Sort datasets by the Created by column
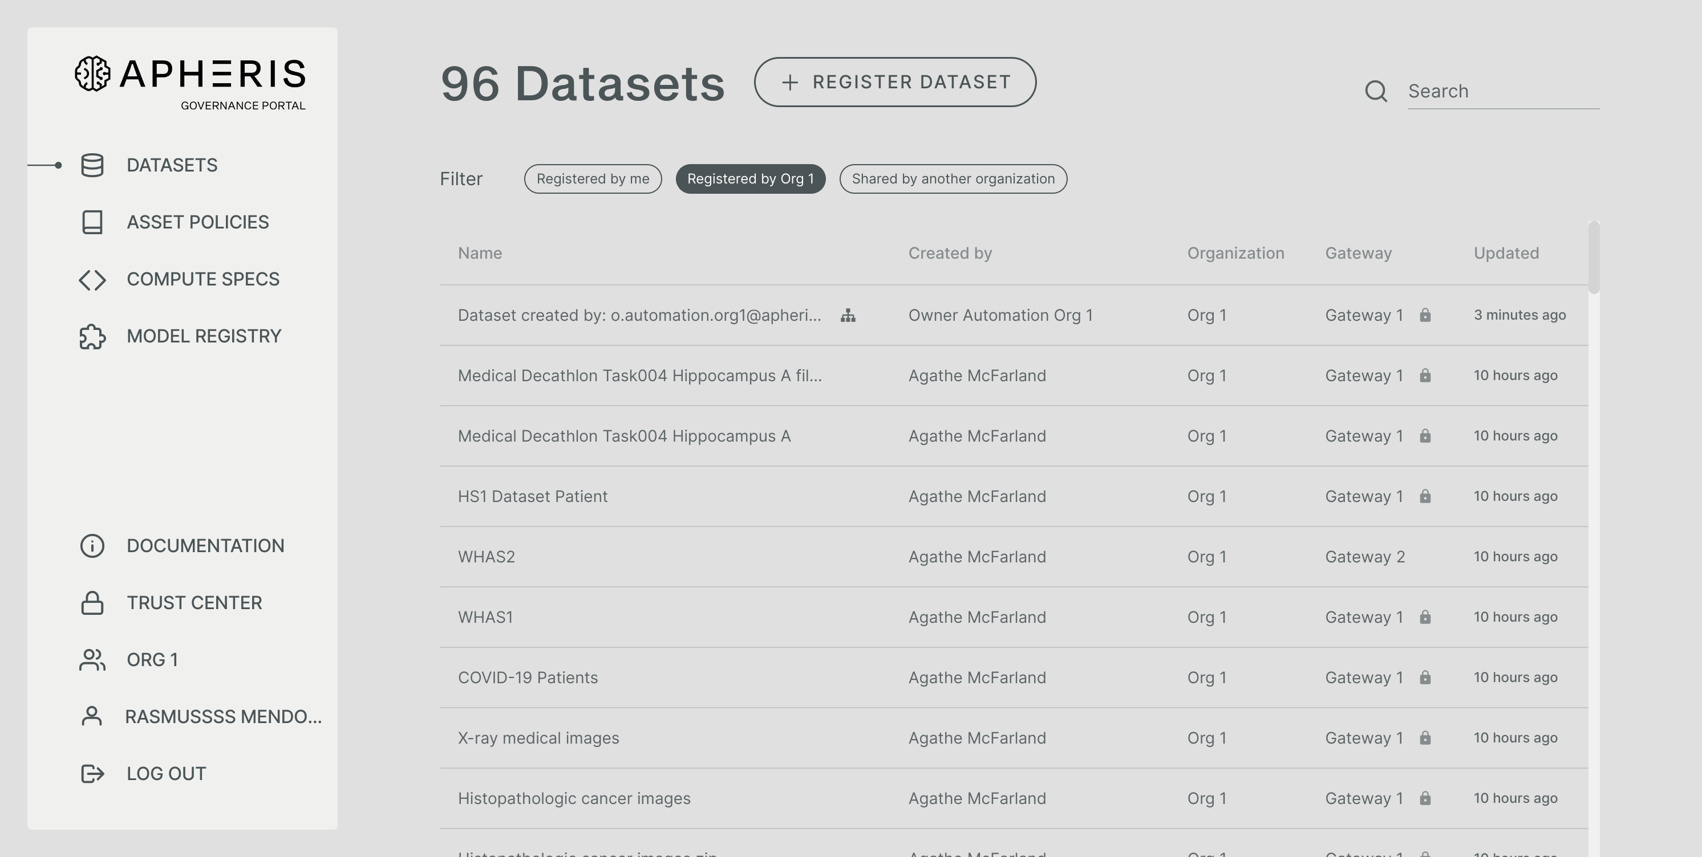The width and height of the screenshot is (1702, 857). pos(950,253)
